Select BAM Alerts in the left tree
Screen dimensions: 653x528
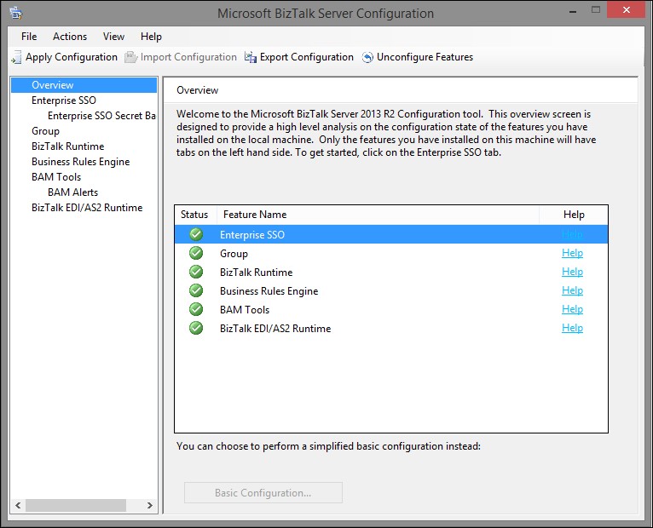72,192
